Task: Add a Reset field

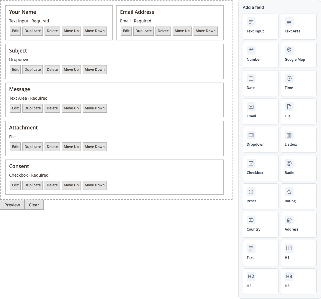Action: pyautogui.click(x=261, y=196)
